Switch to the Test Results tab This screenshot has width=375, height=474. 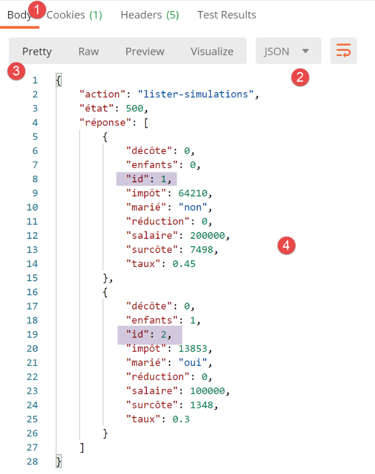[x=227, y=15]
